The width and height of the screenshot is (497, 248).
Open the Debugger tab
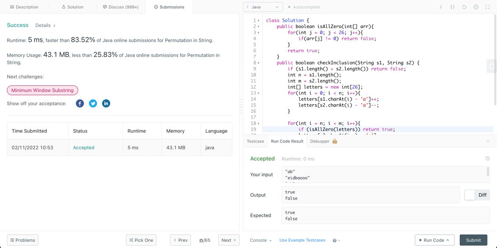tap(323, 141)
